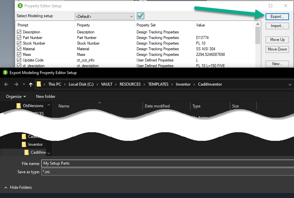Screen dimensions: 294x198
Task: Click the Value column header
Action: (200, 25)
